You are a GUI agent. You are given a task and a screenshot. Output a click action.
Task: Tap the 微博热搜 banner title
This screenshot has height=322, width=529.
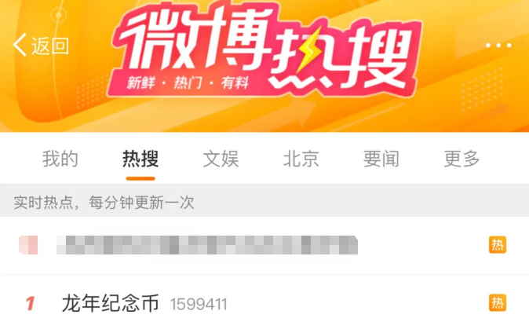pyautogui.click(x=265, y=49)
